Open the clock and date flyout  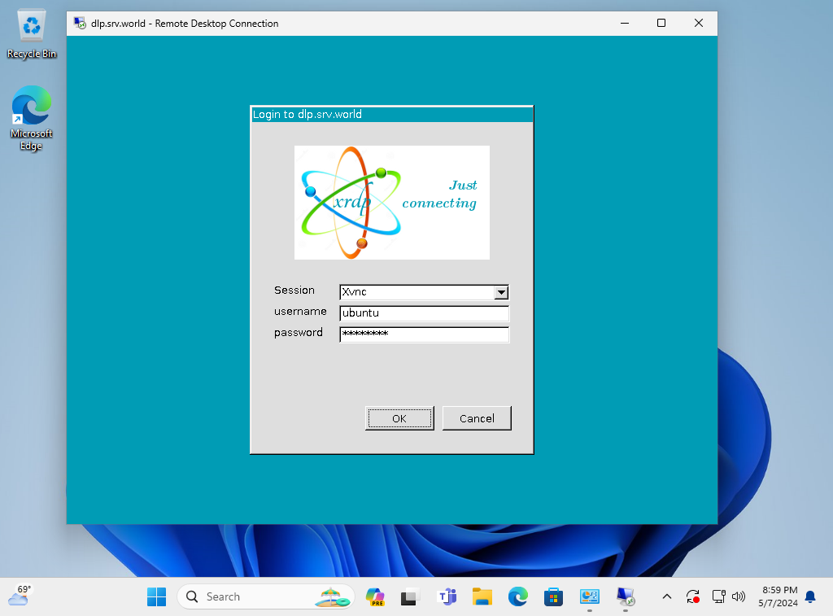click(x=779, y=597)
